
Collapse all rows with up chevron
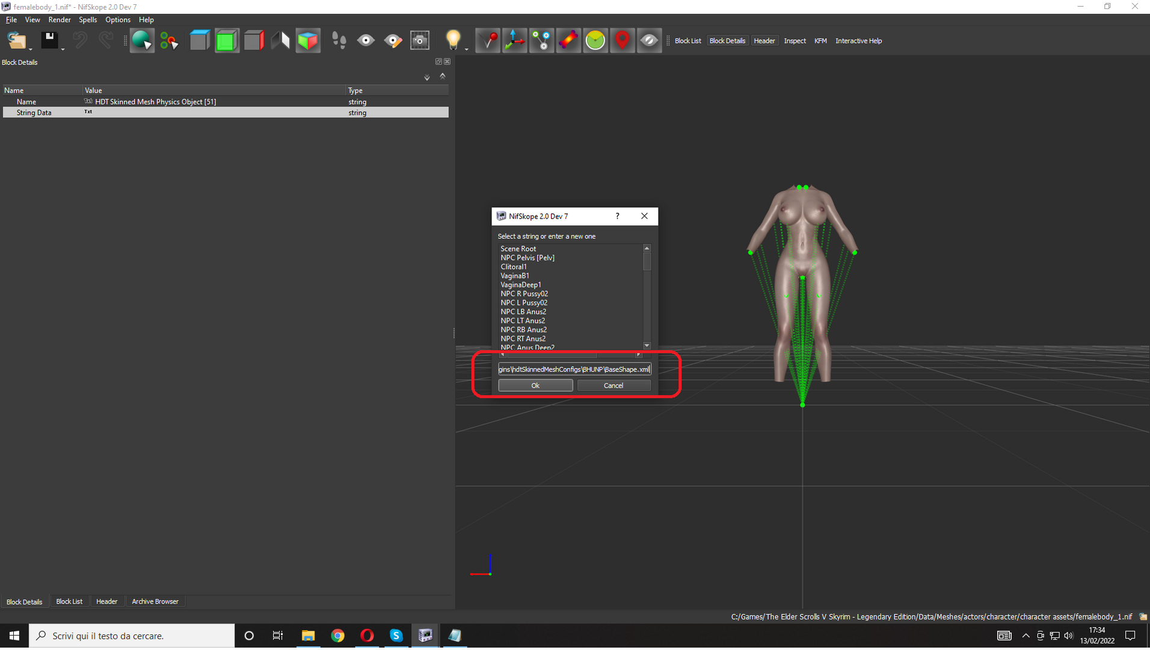[x=443, y=76]
